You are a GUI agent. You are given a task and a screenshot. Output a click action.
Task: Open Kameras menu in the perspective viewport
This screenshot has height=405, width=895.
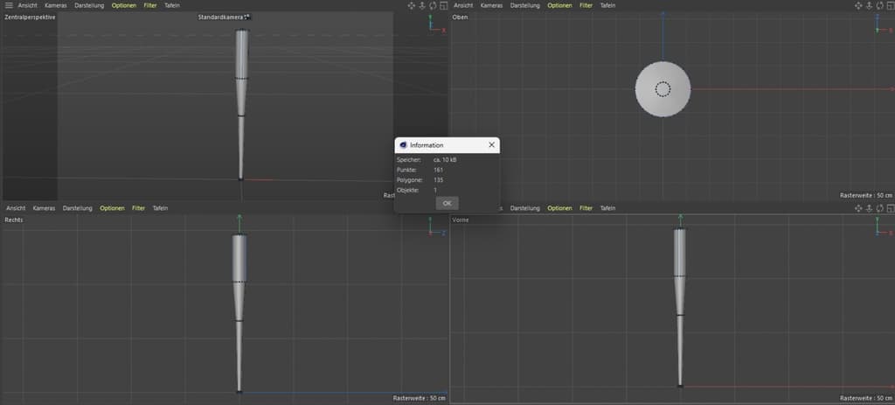tap(56, 5)
